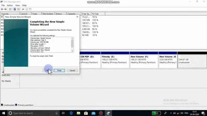Click the '75.22 ...' free space cell

pos(86,17)
